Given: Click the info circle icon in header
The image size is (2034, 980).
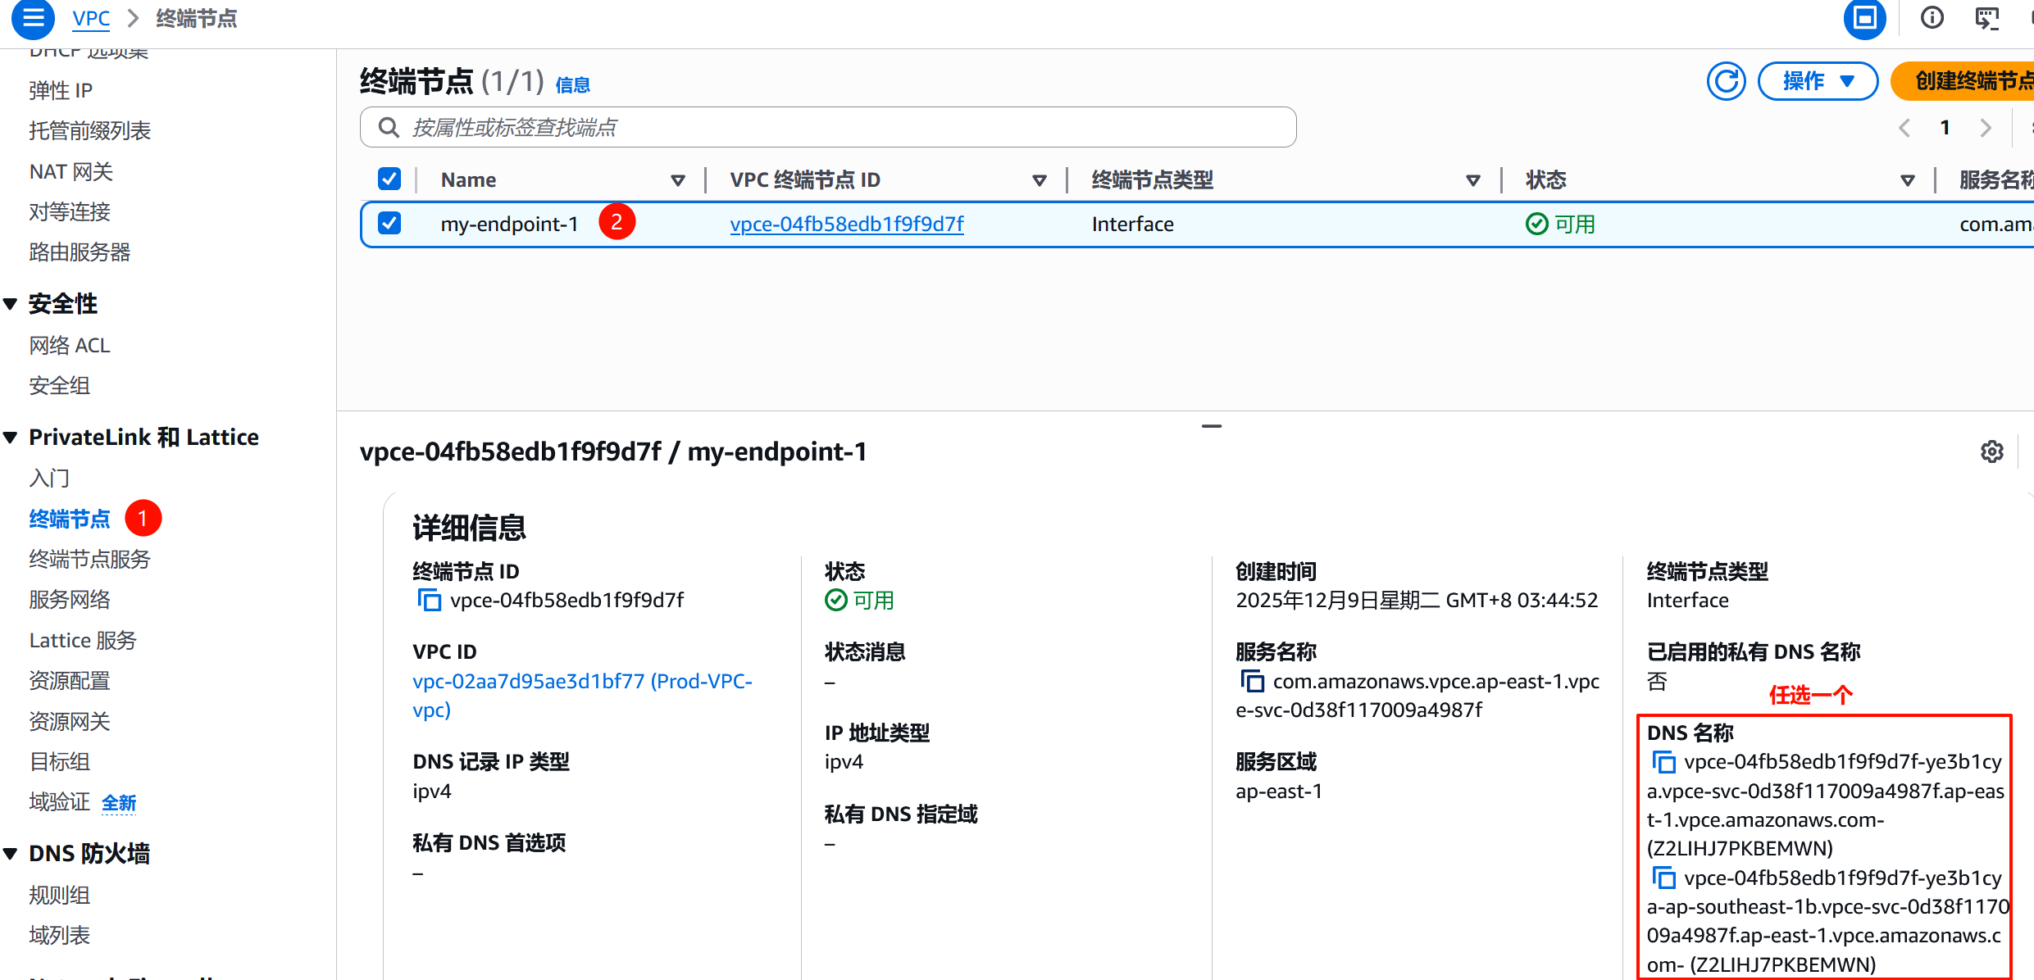Looking at the screenshot, I should pyautogui.click(x=1932, y=18).
